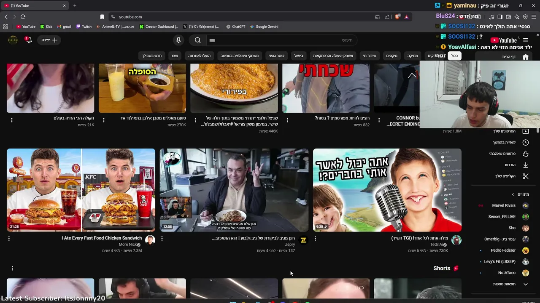Viewport: 540px width, 303px height.
Task: Open 'I Ate Every Fast Food Chicken Sandwich' title
Action: 102,238
